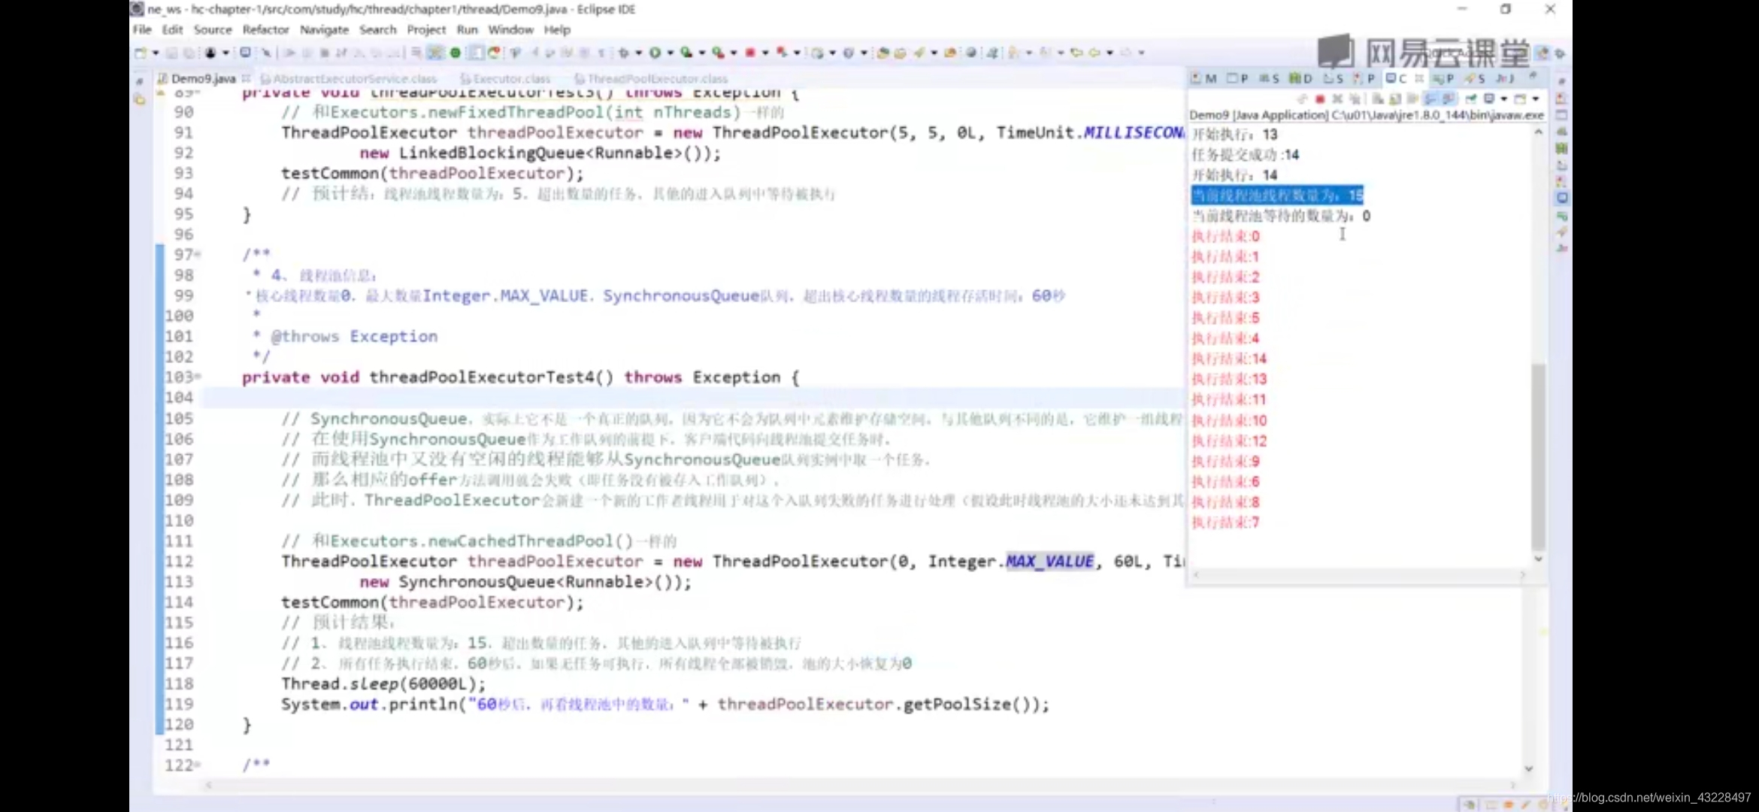Viewport: 1759px width, 812px height.
Task: Click the Open Console icon
Action: pyautogui.click(x=1520, y=98)
